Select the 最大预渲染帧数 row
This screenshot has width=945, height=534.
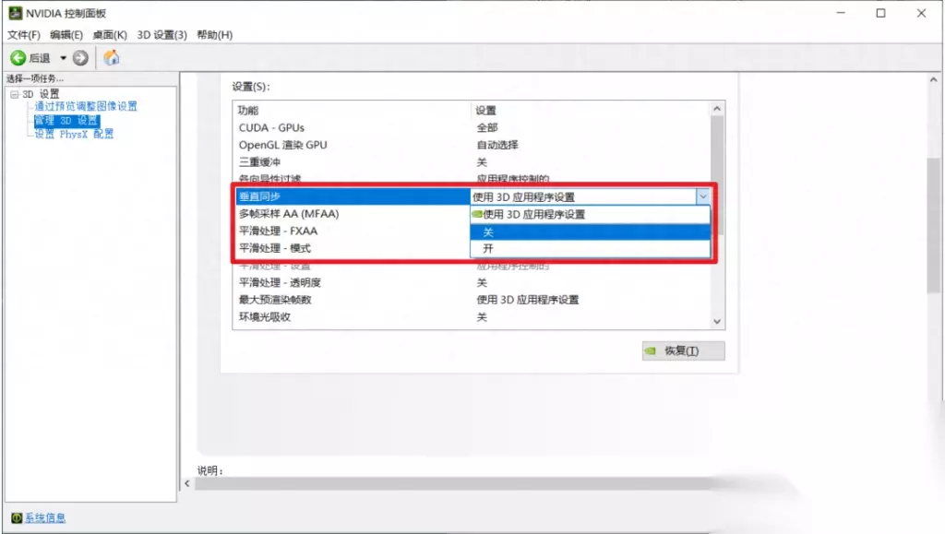473,300
